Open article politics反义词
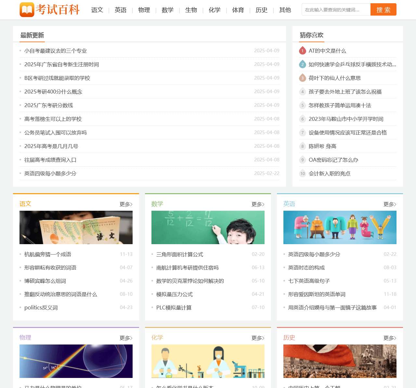This screenshot has width=416, height=388. (x=41, y=307)
